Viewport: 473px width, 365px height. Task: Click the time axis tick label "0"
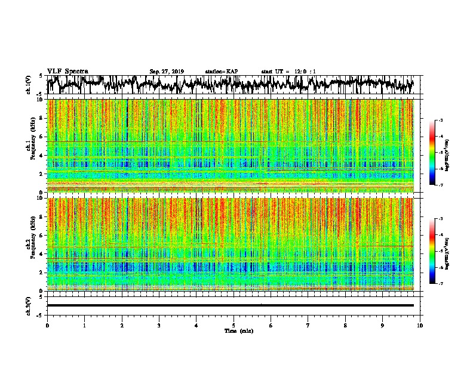click(47, 326)
